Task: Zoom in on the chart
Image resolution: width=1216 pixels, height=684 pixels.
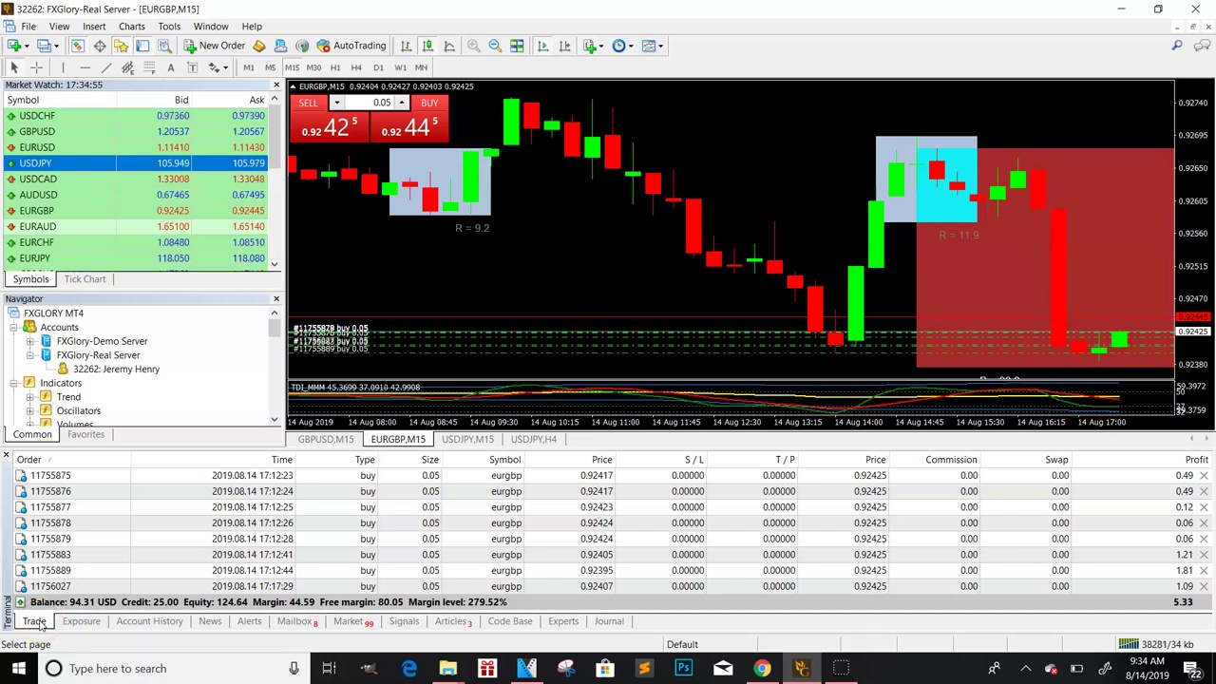Action: point(473,46)
